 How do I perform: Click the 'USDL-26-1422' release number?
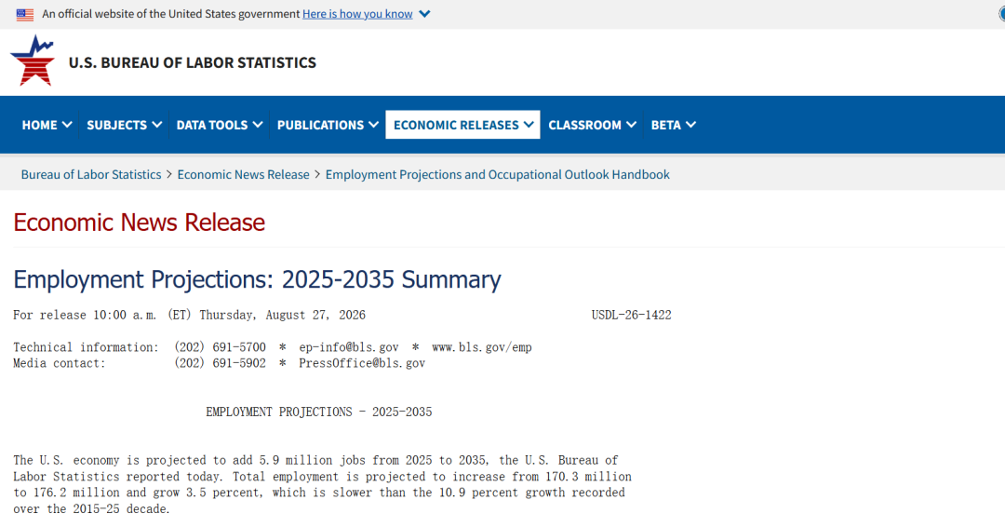point(631,315)
